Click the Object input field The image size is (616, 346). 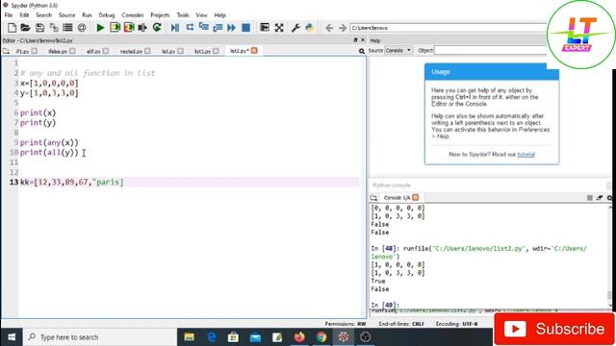click(x=490, y=51)
